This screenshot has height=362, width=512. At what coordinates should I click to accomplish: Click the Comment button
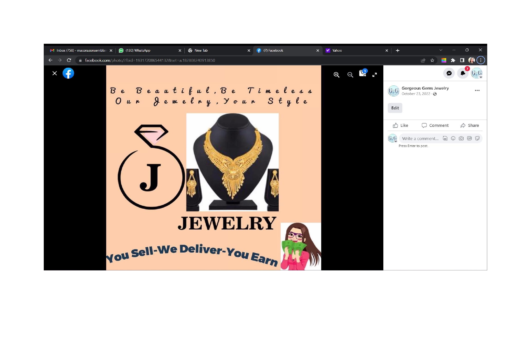[x=435, y=125]
